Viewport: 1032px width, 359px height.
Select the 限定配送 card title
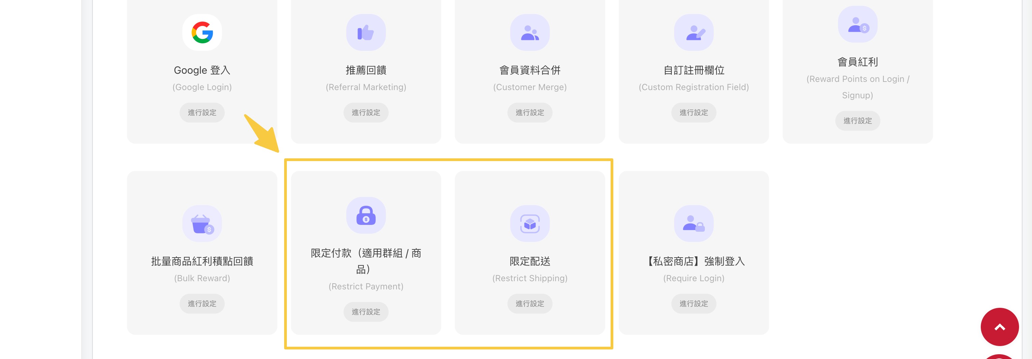[x=530, y=261]
